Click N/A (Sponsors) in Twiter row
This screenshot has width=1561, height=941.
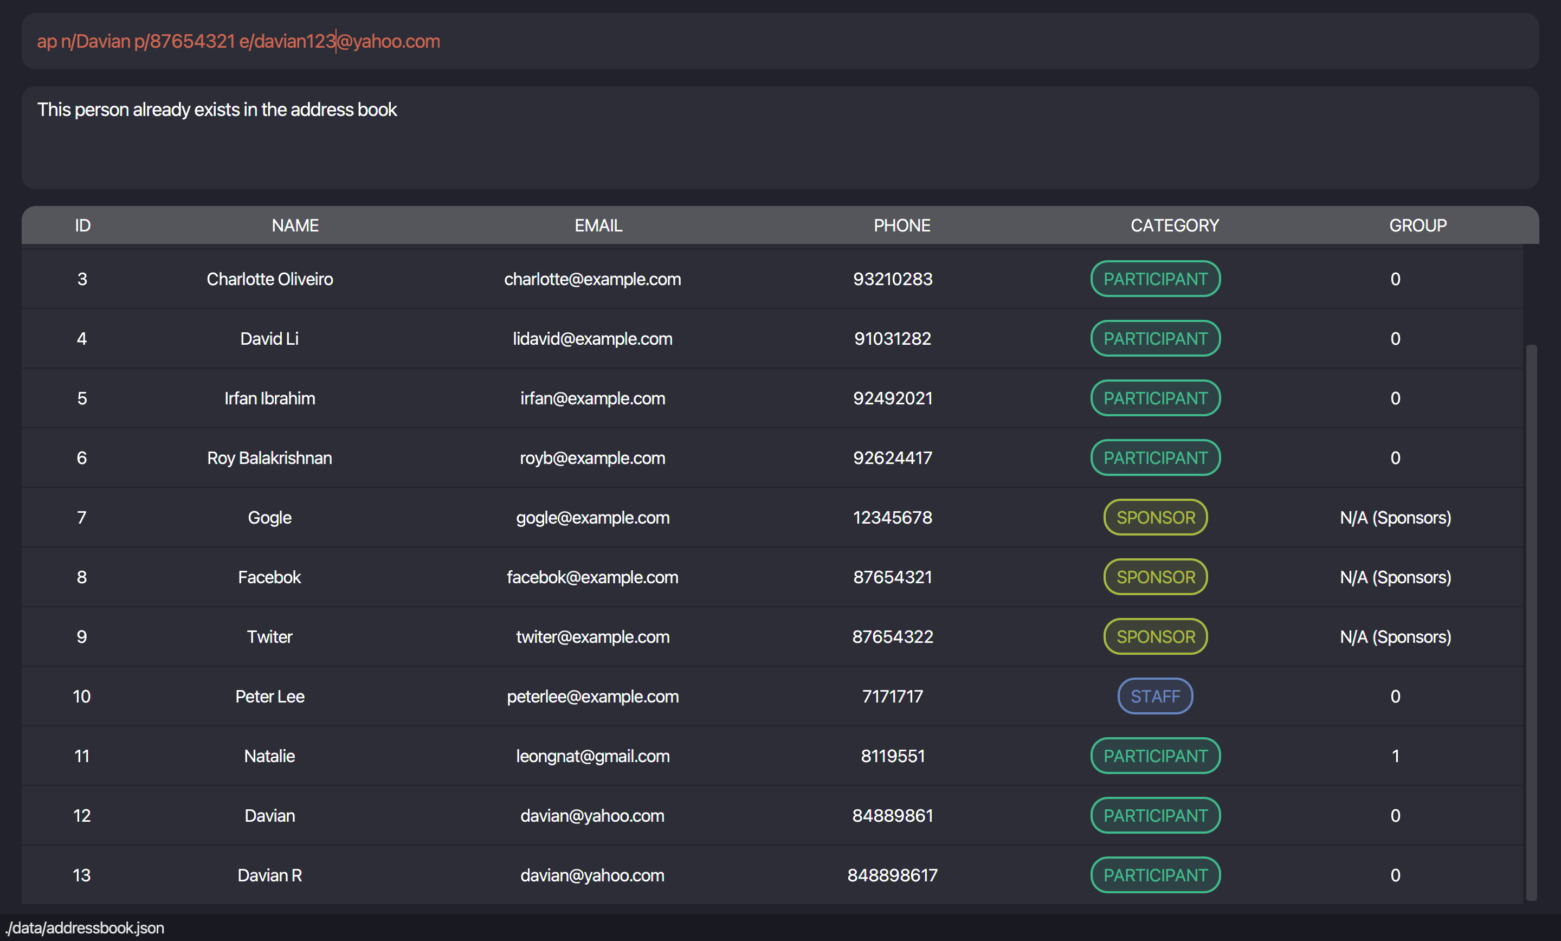coord(1395,636)
